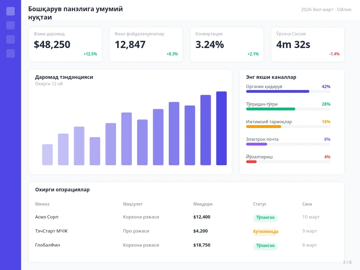The width and height of the screenshot is (360, 270).
Task: Click the Ўртача Сэссия 4m 32s card
Action: point(308,44)
